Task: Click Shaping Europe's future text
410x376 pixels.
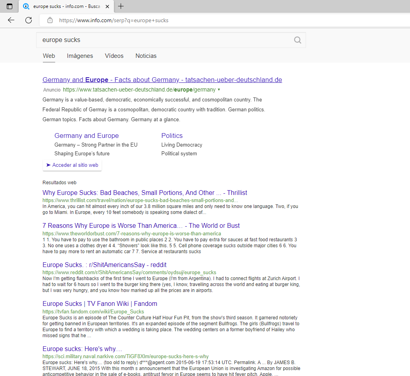Action: pos(82,154)
